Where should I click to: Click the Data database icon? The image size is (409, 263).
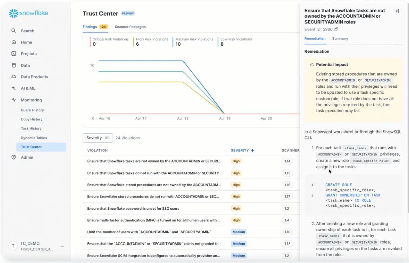click(14, 65)
